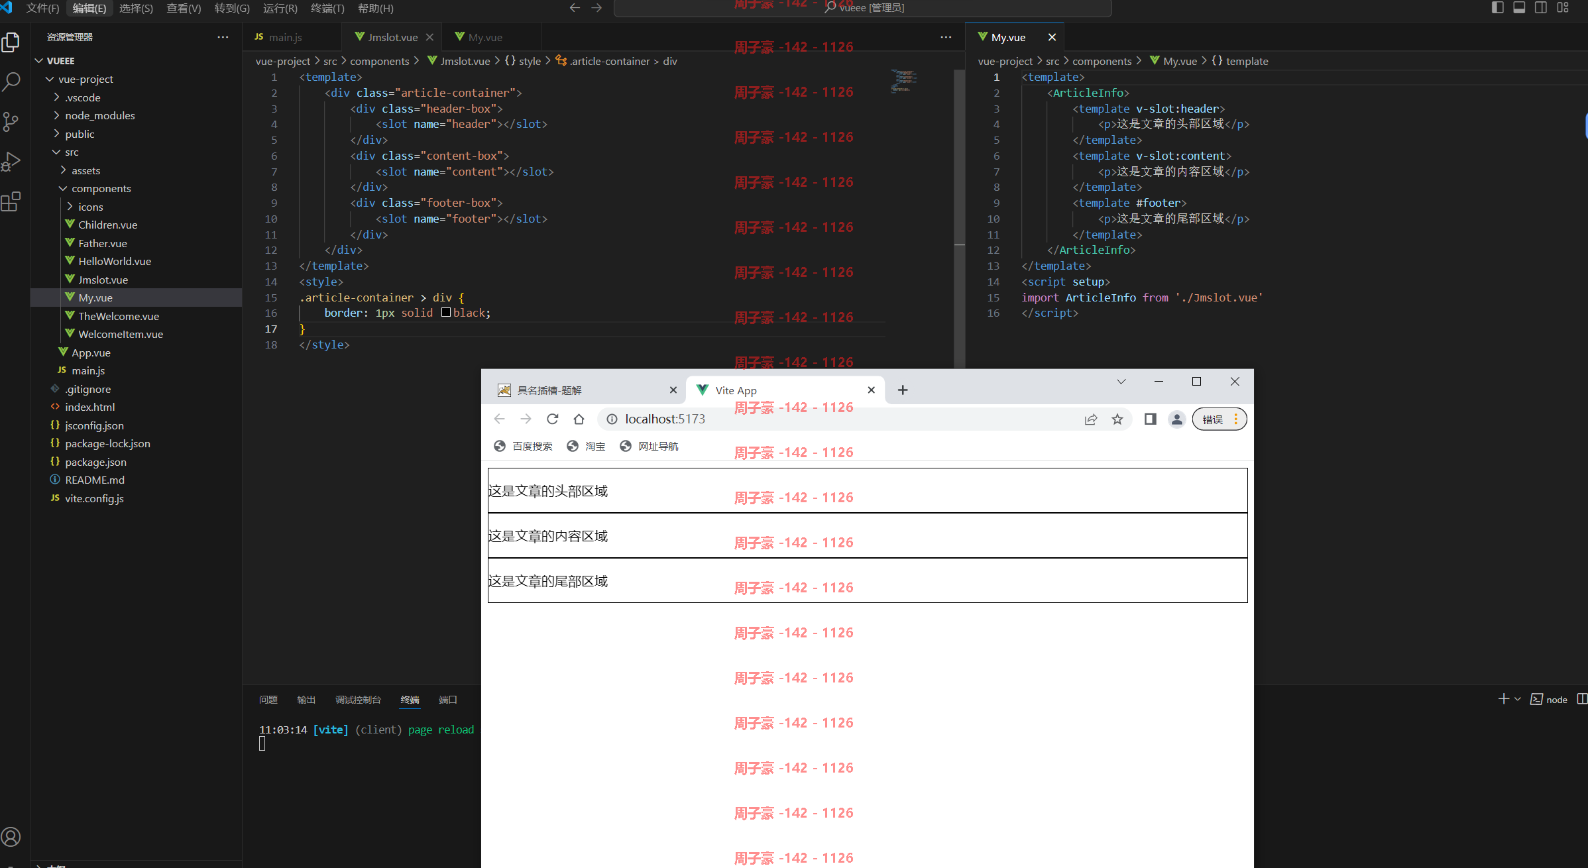Go forward with VS Code navigation arrow
This screenshot has height=868, width=1588.
[596, 8]
